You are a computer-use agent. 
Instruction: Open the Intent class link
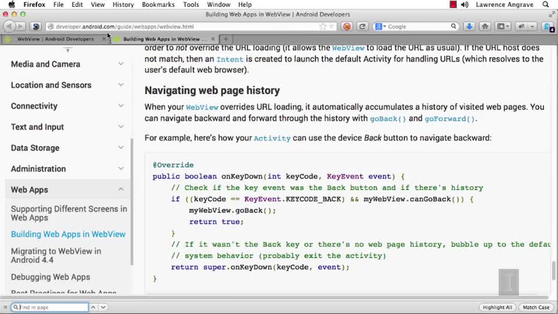[x=230, y=59]
